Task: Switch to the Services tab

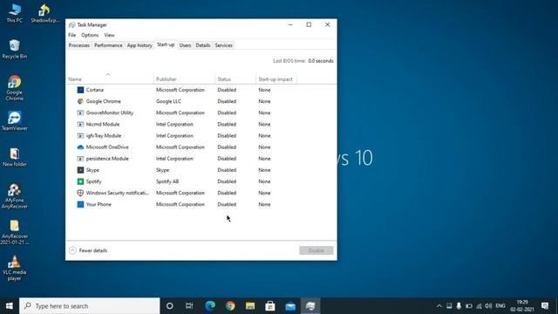Action: coord(223,45)
